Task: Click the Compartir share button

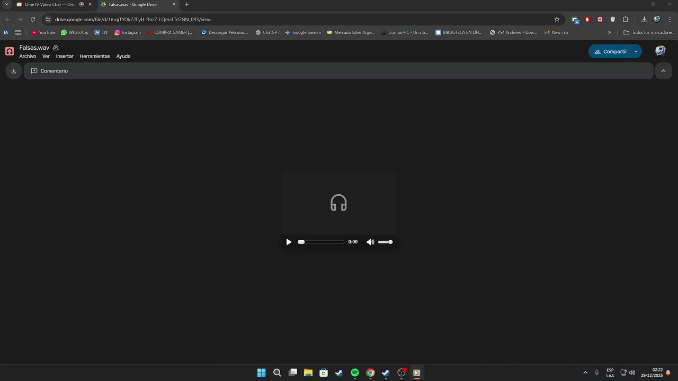Action: [x=611, y=51]
